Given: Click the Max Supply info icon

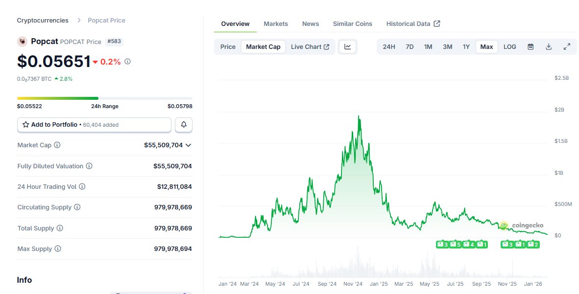Looking at the screenshot, I should point(58,249).
